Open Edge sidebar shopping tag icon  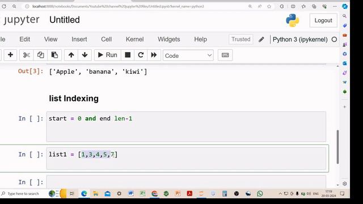345,25
